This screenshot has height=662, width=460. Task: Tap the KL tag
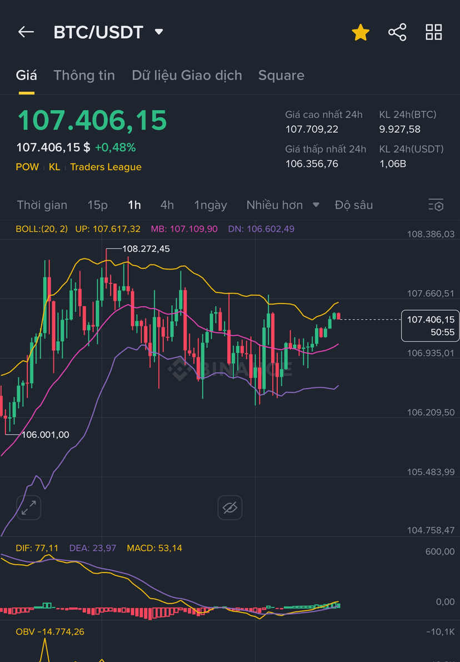click(54, 167)
